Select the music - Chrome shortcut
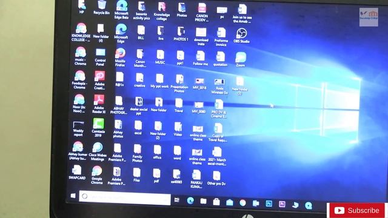Viewport: 388px width, 218px height. [80, 56]
